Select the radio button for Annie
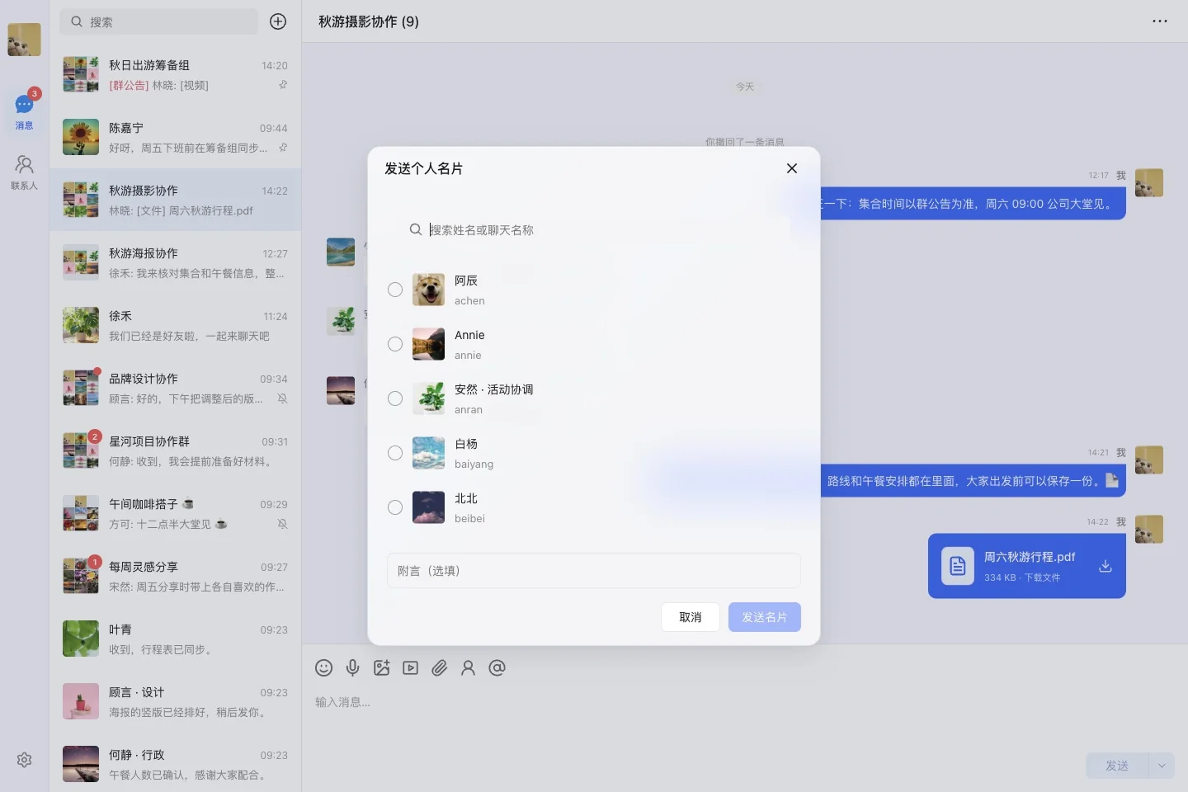The width and height of the screenshot is (1188, 792). tap(395, 344)
